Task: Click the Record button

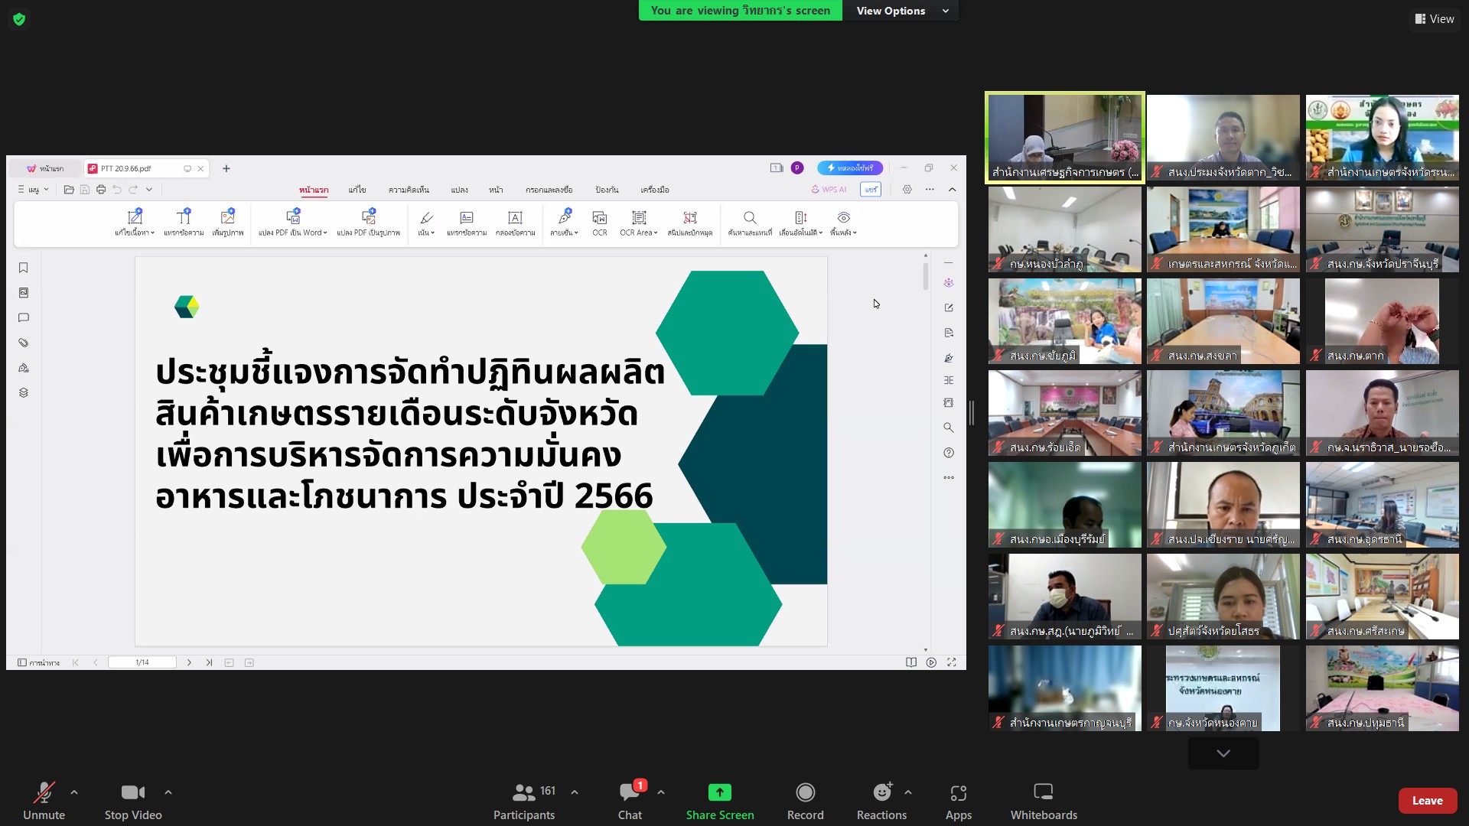Action: tap(806, 800)
